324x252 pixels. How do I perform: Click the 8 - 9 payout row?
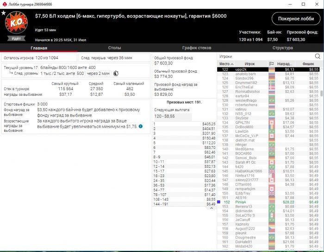(184, 157)
